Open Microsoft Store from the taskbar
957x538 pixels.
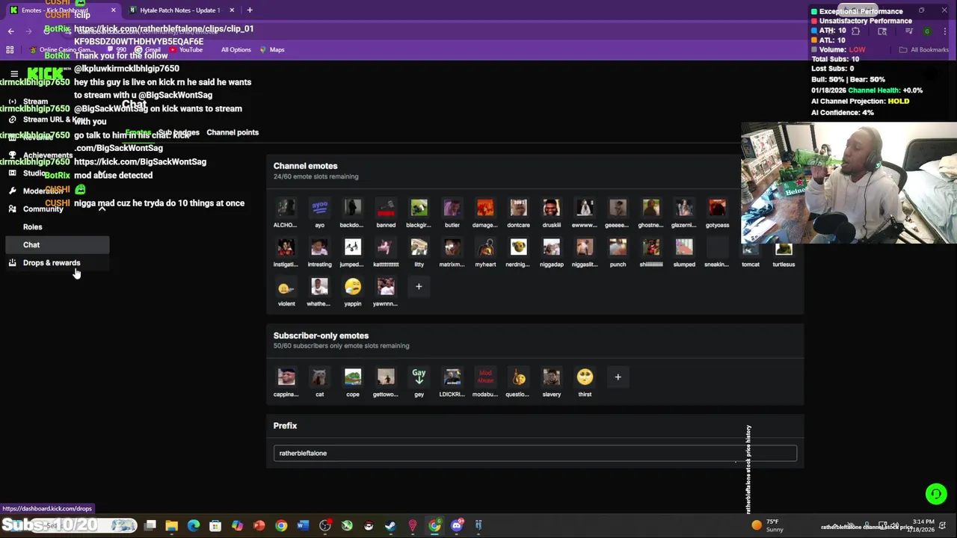pyautogui.click(x=215, y=525)
